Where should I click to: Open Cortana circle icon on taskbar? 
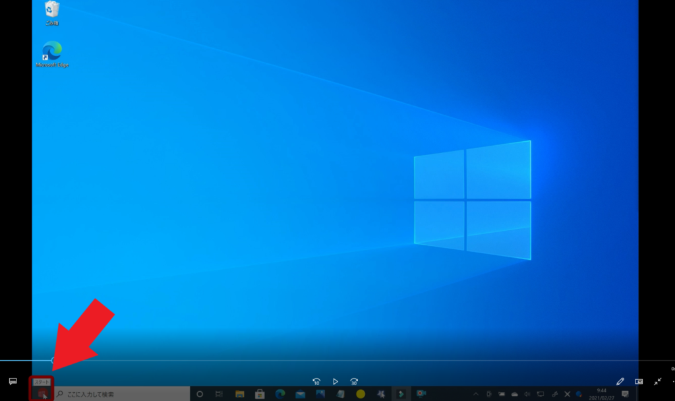click(x=200, y=394)
